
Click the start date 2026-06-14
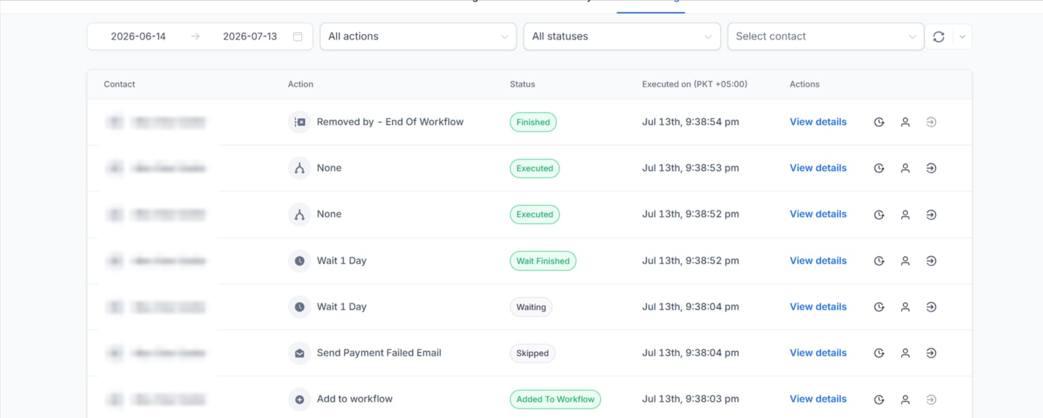[x=138, y=36]
